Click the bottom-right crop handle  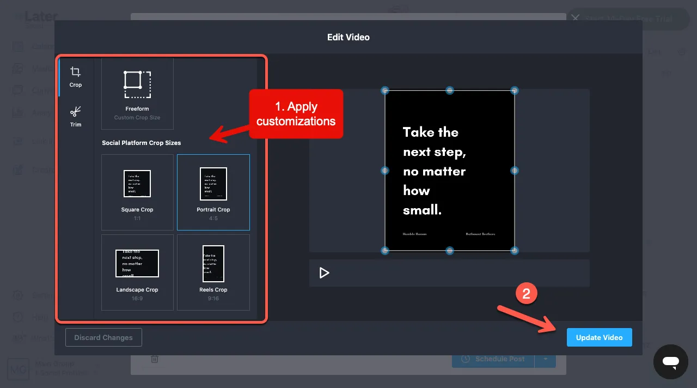click(515, 251)
